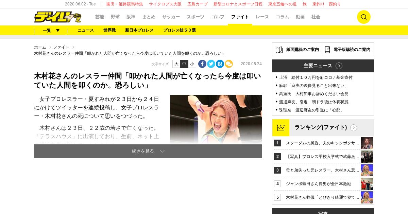Image resolution: width=408 pixels, height=214 pixels.
Task: Open ニュース in yellow submenu
Action: pyautogui.click(x=86, y=30)
